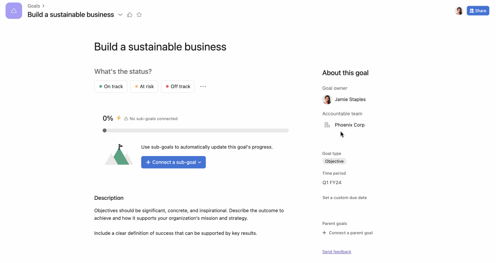The width and height of the screenshot is (496, 263).
Task: Star the 'Build a sustainable business' goal
Action: click(x=139, y=14)
